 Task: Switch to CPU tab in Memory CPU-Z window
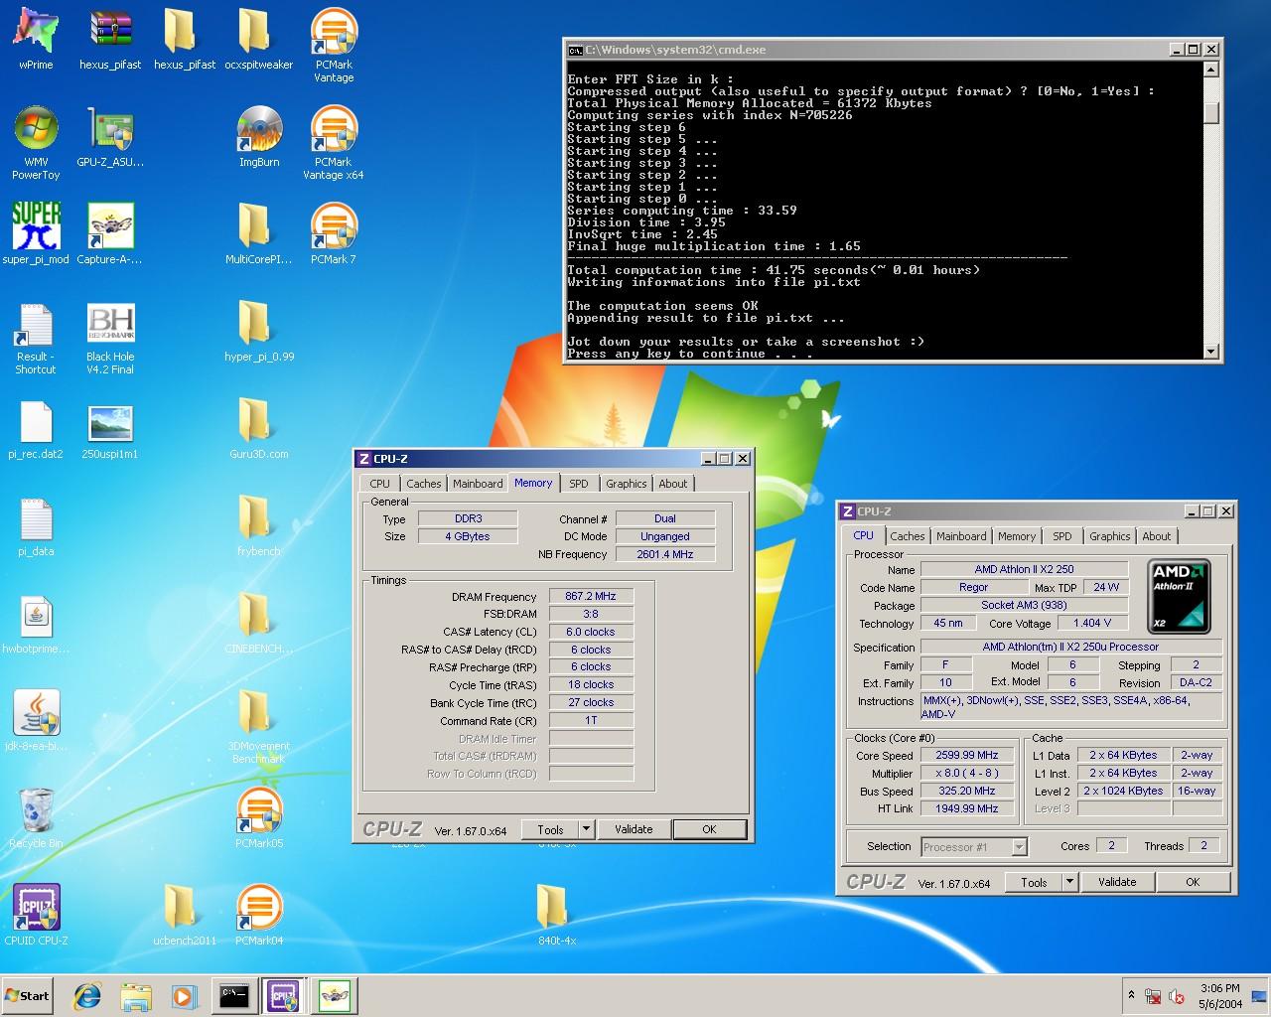(380, 484)
